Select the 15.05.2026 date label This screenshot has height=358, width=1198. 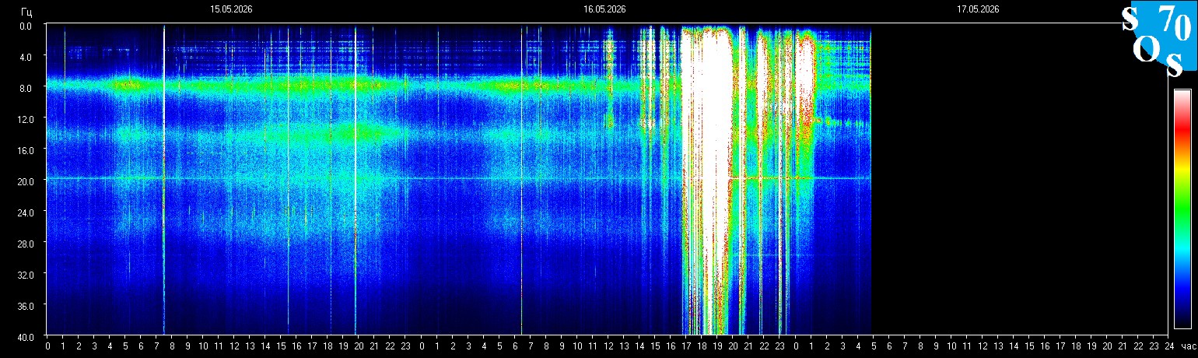231,10
